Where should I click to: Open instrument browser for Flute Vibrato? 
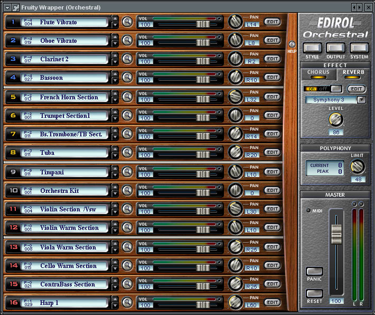(127, 22)
